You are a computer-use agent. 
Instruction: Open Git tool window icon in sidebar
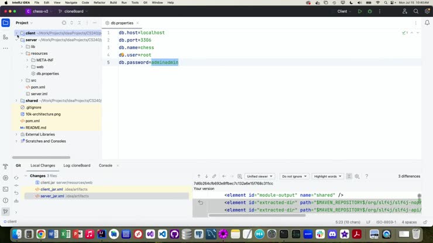pos(5,211)
